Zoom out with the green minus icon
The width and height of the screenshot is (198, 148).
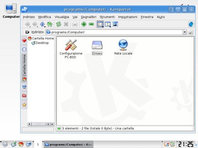coord(91,24)
